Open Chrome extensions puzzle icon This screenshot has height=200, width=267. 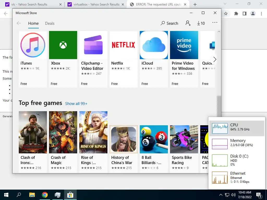pos(236,14)
